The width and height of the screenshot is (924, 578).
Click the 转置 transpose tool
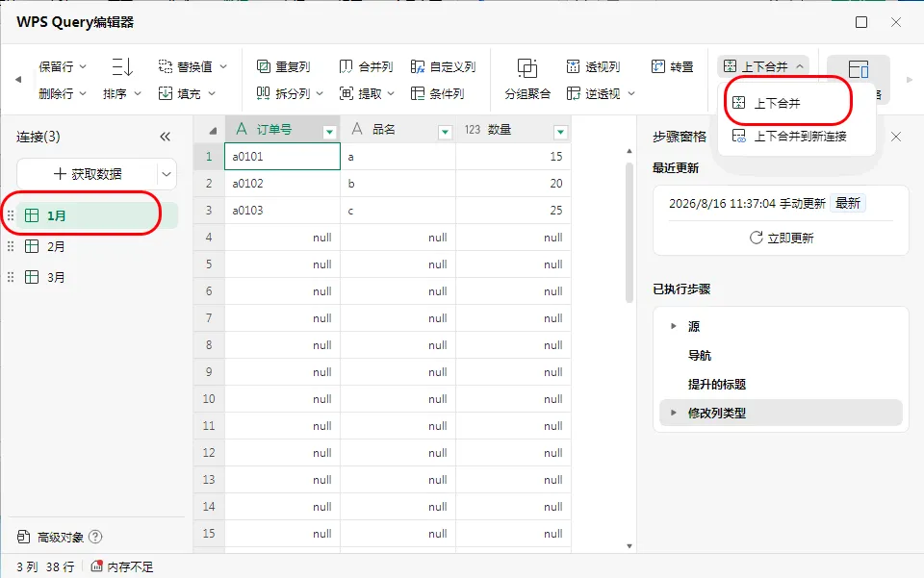pyautogui.click(x=673, y=66)
